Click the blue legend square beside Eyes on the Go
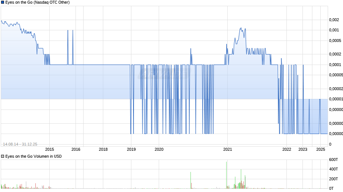Viewport: 343px width, 192px height. coord(3,3)
